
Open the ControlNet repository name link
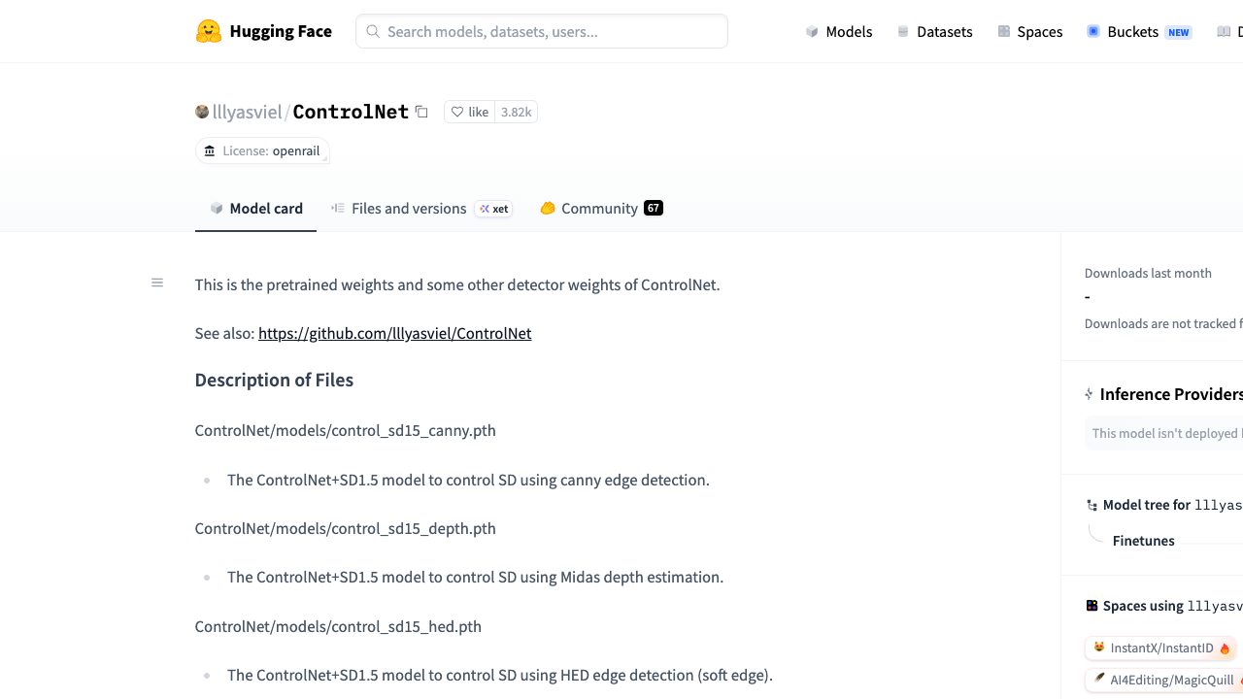tap(351, 112)
